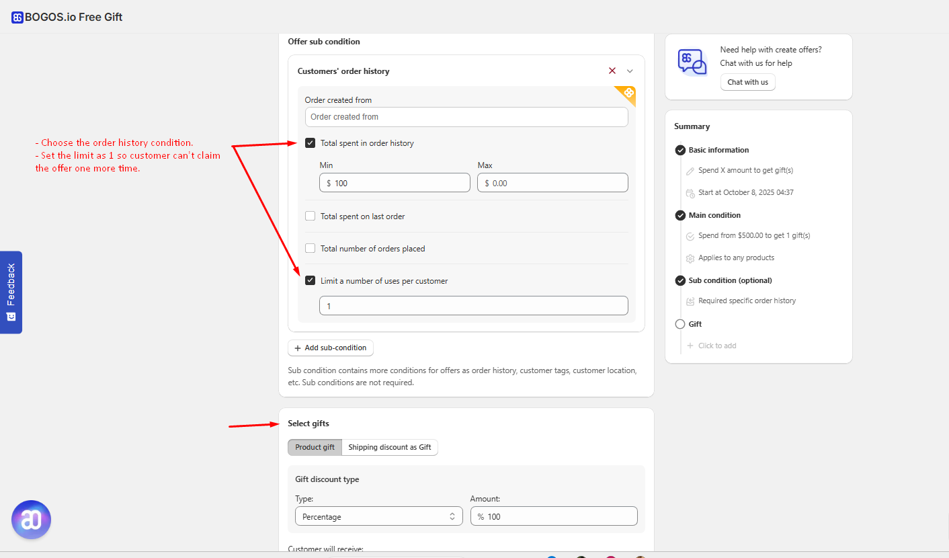Click the chat bubbles help icon
The height and width of the screenshot is (558, 949).
pyautogui.click(x=692, y=63)
